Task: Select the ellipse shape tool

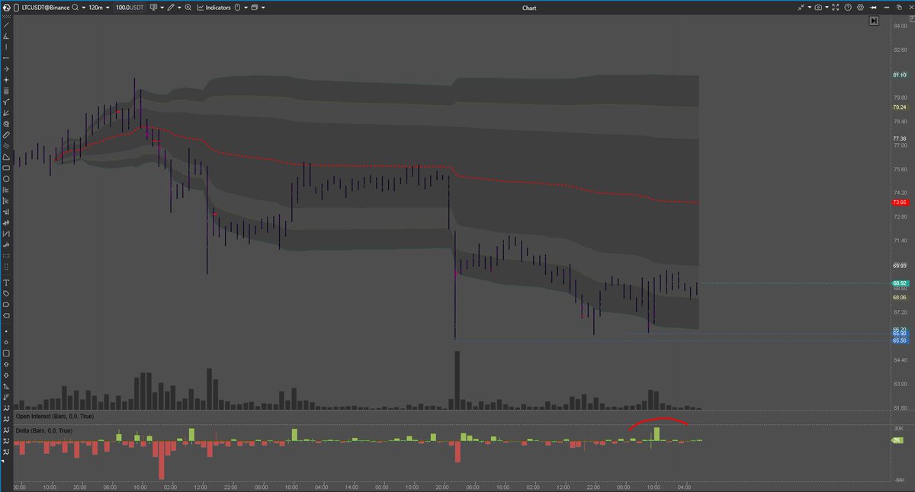Action: (x=6, y=178)
